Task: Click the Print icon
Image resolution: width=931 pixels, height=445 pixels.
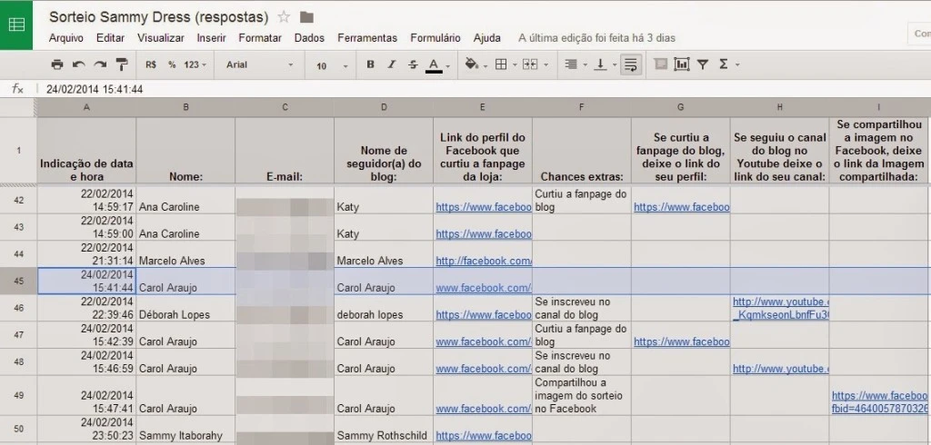Action: point(57,64)
